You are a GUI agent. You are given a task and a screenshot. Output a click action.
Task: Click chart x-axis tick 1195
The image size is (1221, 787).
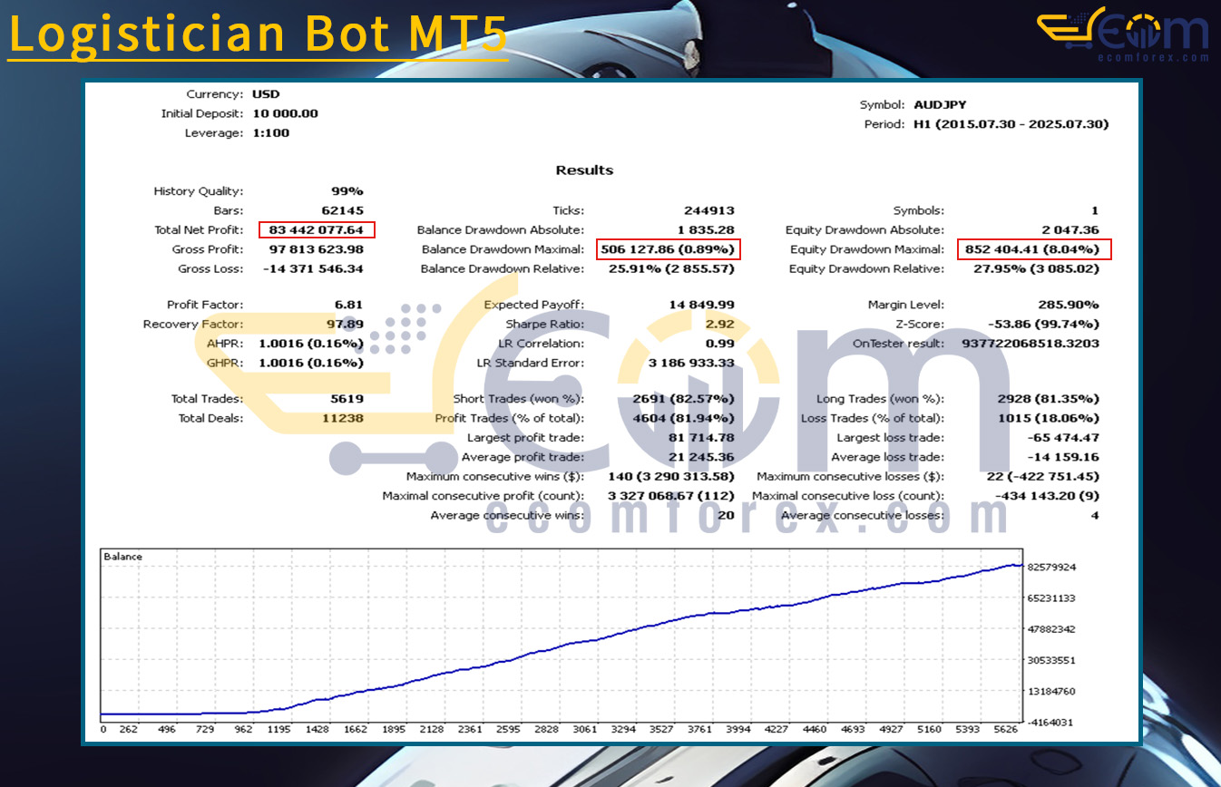click(x=278, y=730)
